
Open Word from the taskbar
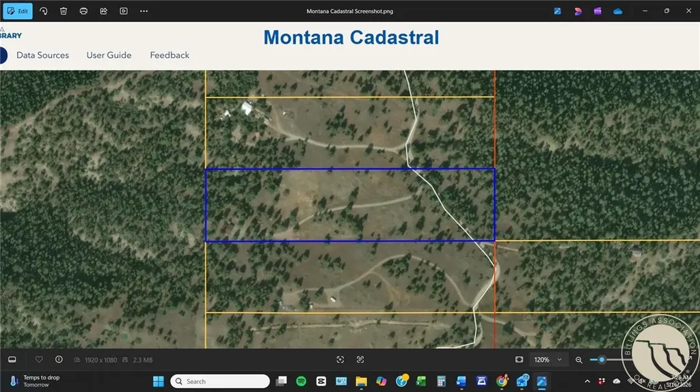(461, 381)
